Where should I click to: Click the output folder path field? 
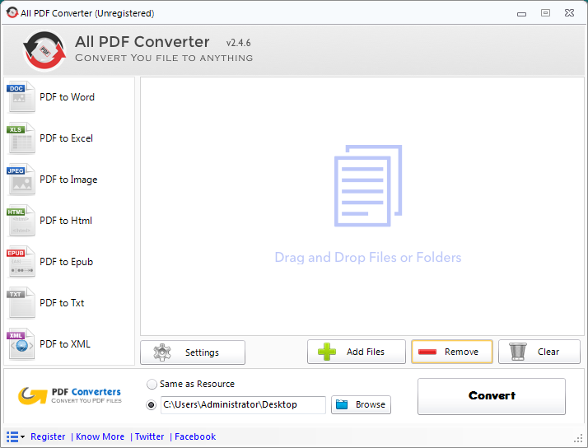tap(243, 405)
